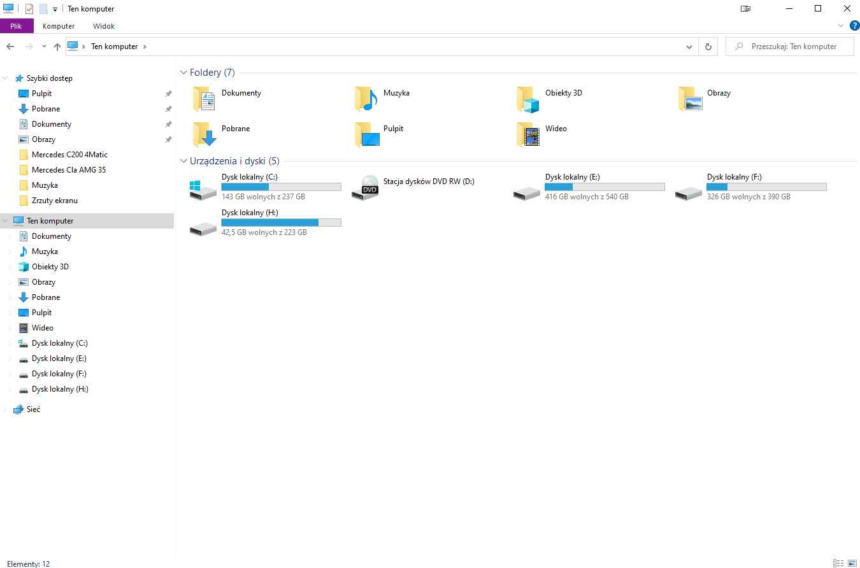Click the Forward navigation arrow

click(29, 46)
